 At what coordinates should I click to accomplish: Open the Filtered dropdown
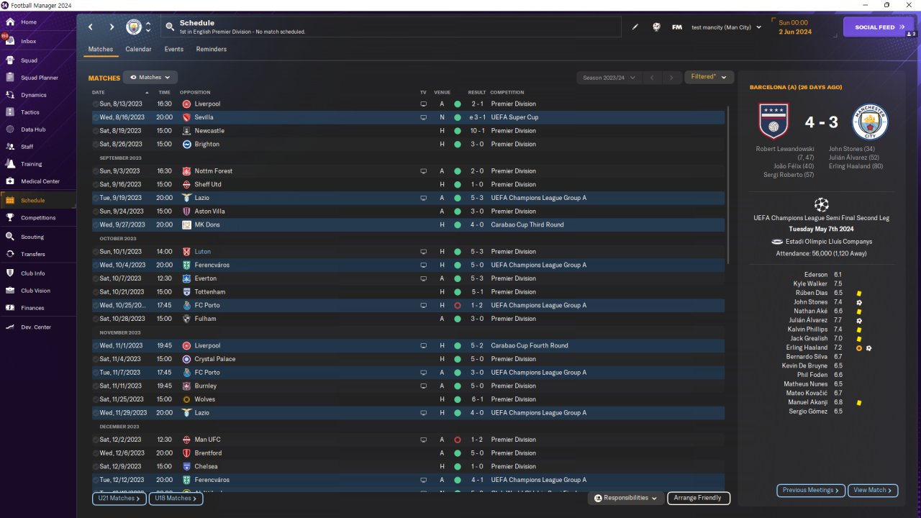click(709, 77)
